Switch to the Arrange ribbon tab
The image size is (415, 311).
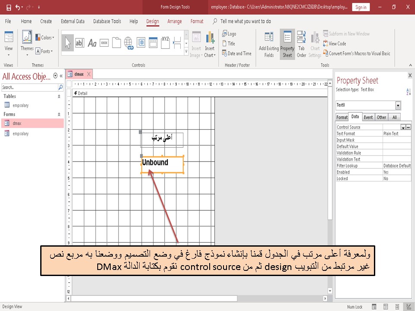[175, 21]
